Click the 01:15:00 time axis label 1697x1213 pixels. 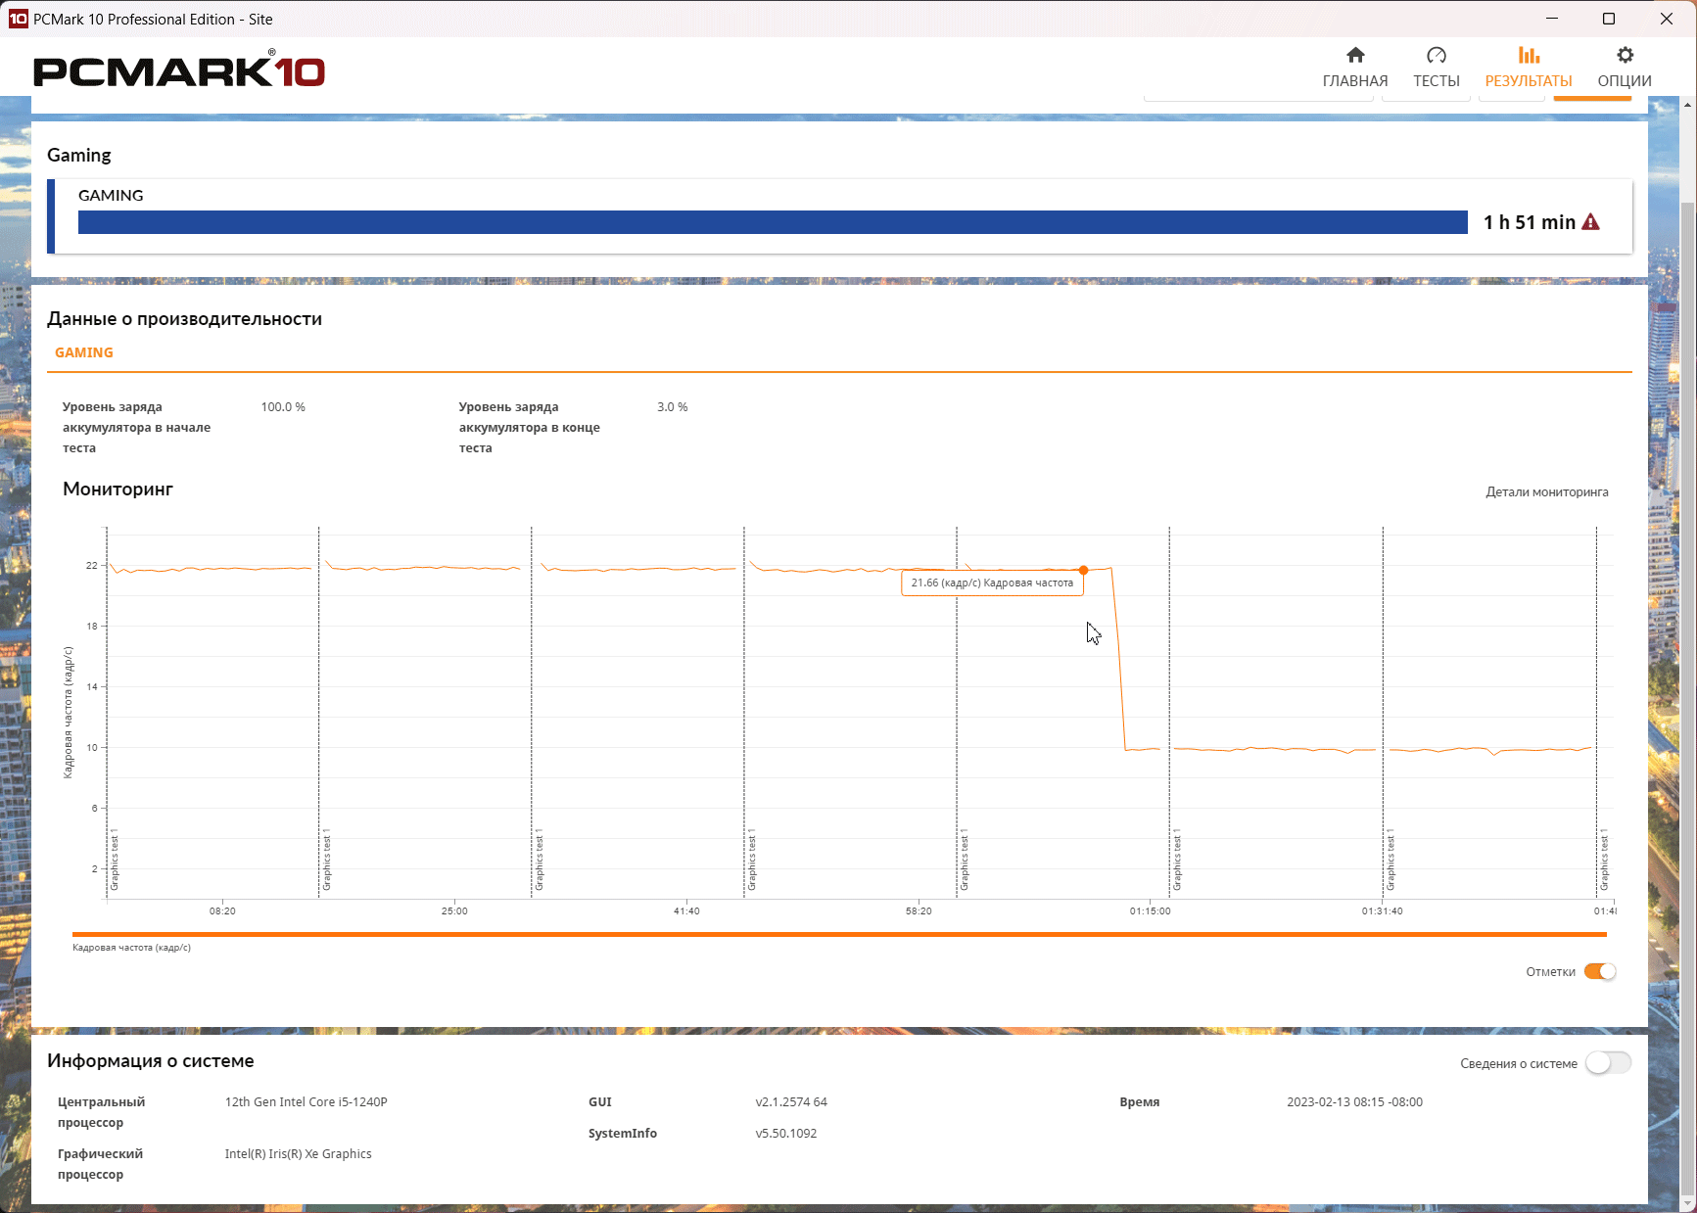pyautogui.click(x=1150, y=911)
